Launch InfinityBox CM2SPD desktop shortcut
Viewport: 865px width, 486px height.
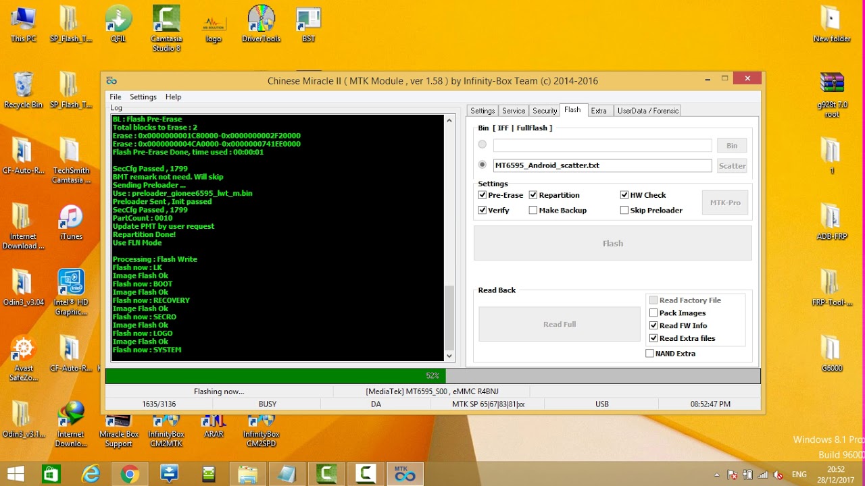tap(261, 432)
